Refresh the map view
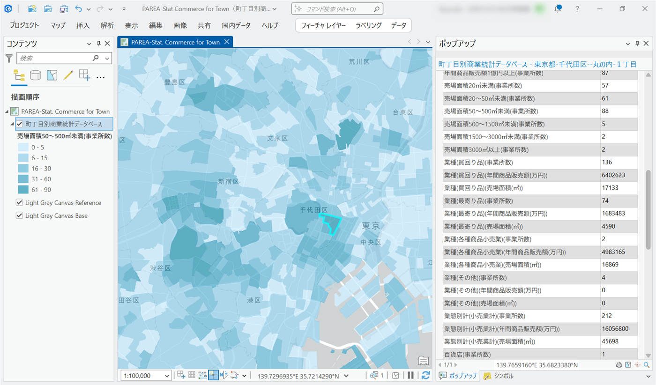Image resolution: width=656 pixels, height=385 pixels. pyautogui.click(x=425, y=375)
